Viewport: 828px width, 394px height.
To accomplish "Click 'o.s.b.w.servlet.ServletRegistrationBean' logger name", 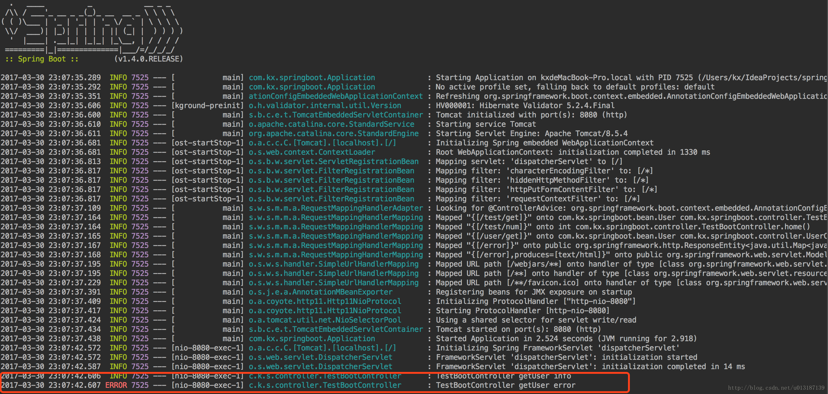I will [x=334, y=162].
